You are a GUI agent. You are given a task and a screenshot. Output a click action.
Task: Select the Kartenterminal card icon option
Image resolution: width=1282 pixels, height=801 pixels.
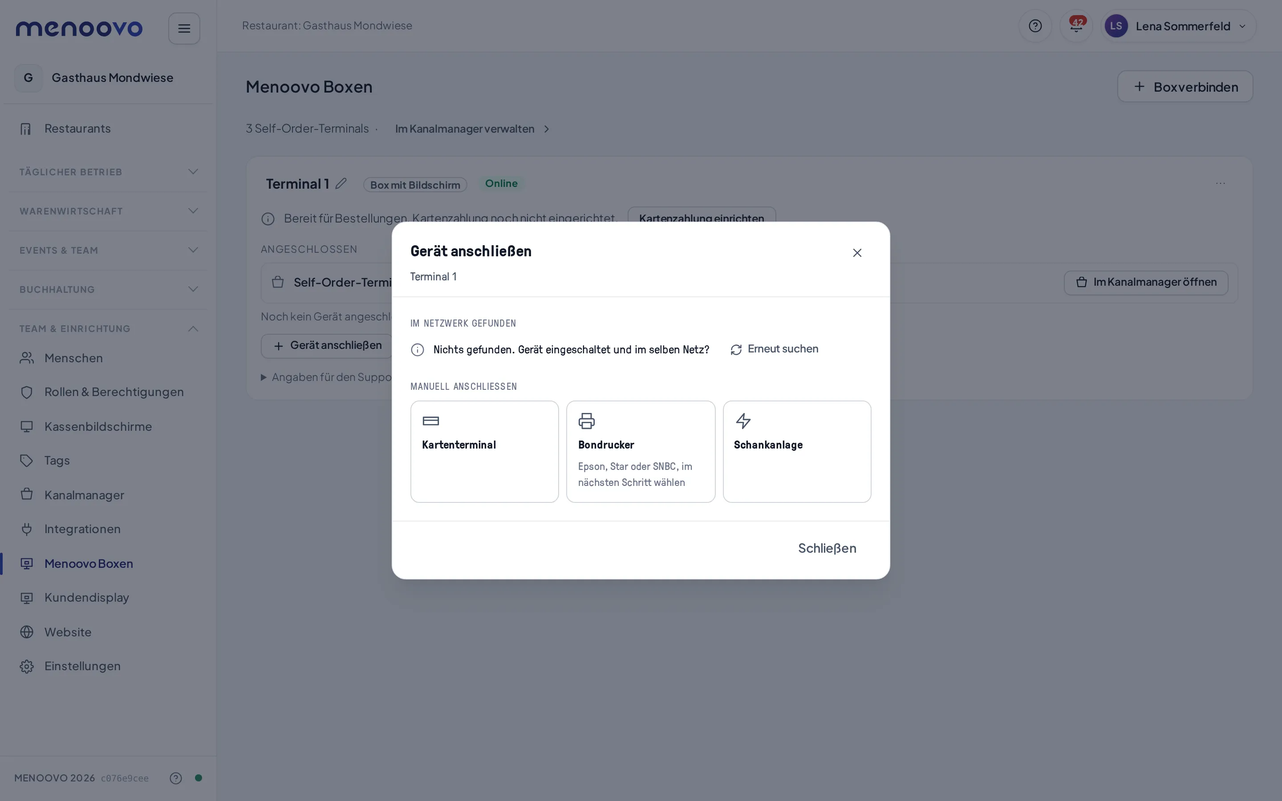[431, 421]
